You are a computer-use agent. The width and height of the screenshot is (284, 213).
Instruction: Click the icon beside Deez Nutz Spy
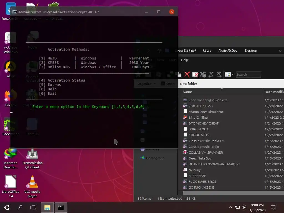pyautogui.click(x=185, y=158)
